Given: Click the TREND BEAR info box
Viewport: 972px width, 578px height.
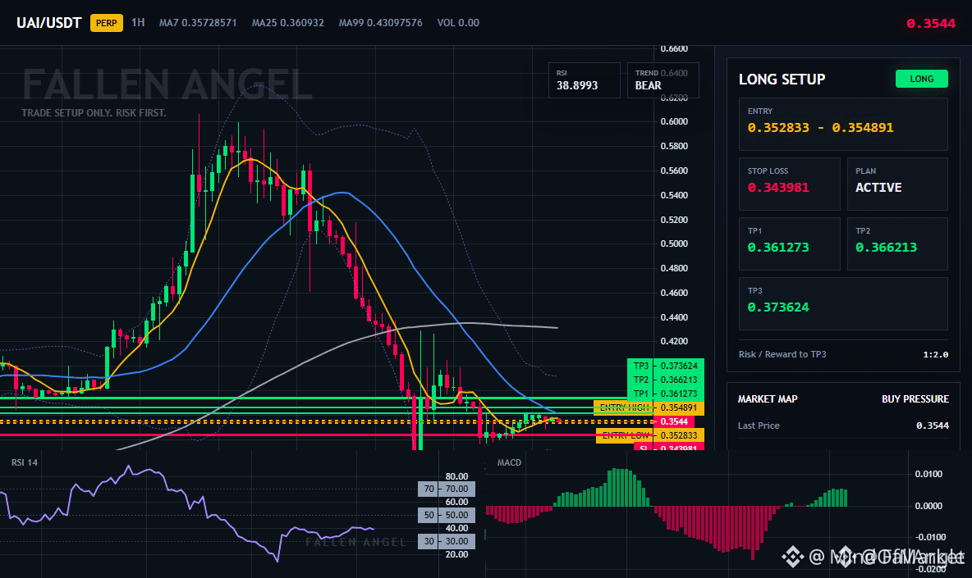Looking at the screenshot, I should (663, 80).
